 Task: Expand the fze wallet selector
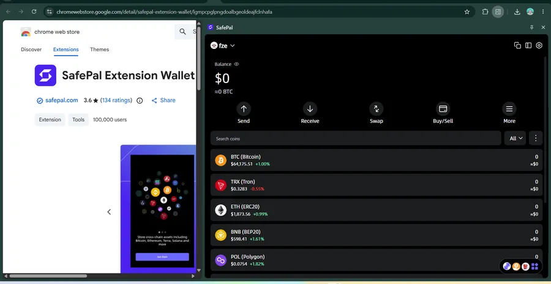222,46
